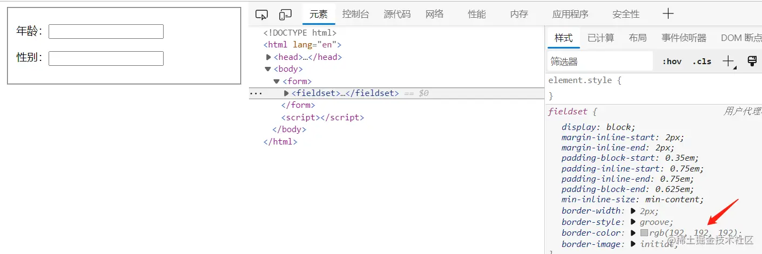Click the display: block declaration
762x254 pixels.
[598, 127]
